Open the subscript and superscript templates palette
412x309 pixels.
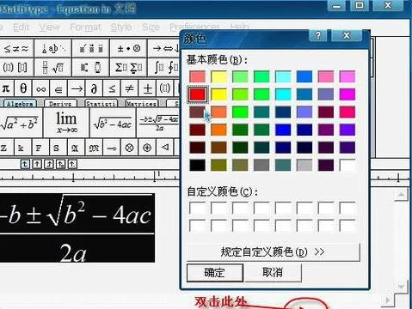(x=91, y=68)
